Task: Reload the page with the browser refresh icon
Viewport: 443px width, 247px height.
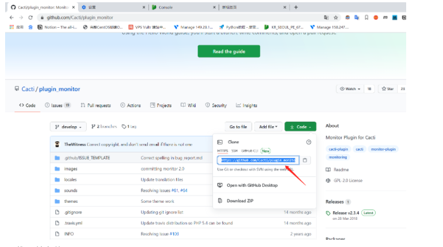Action: [30, 18]
